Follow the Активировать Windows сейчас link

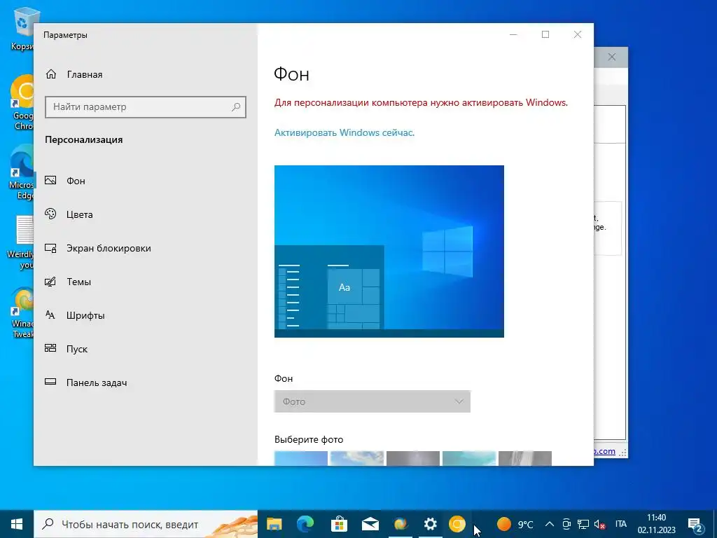344,132
